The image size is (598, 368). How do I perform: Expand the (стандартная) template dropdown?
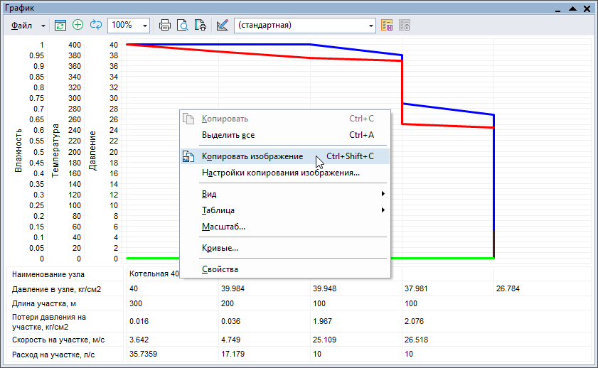click(x=370, y=25)
